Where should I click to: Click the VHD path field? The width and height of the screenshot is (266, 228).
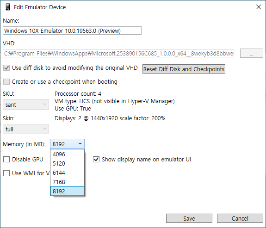click(x=118, y=54)
